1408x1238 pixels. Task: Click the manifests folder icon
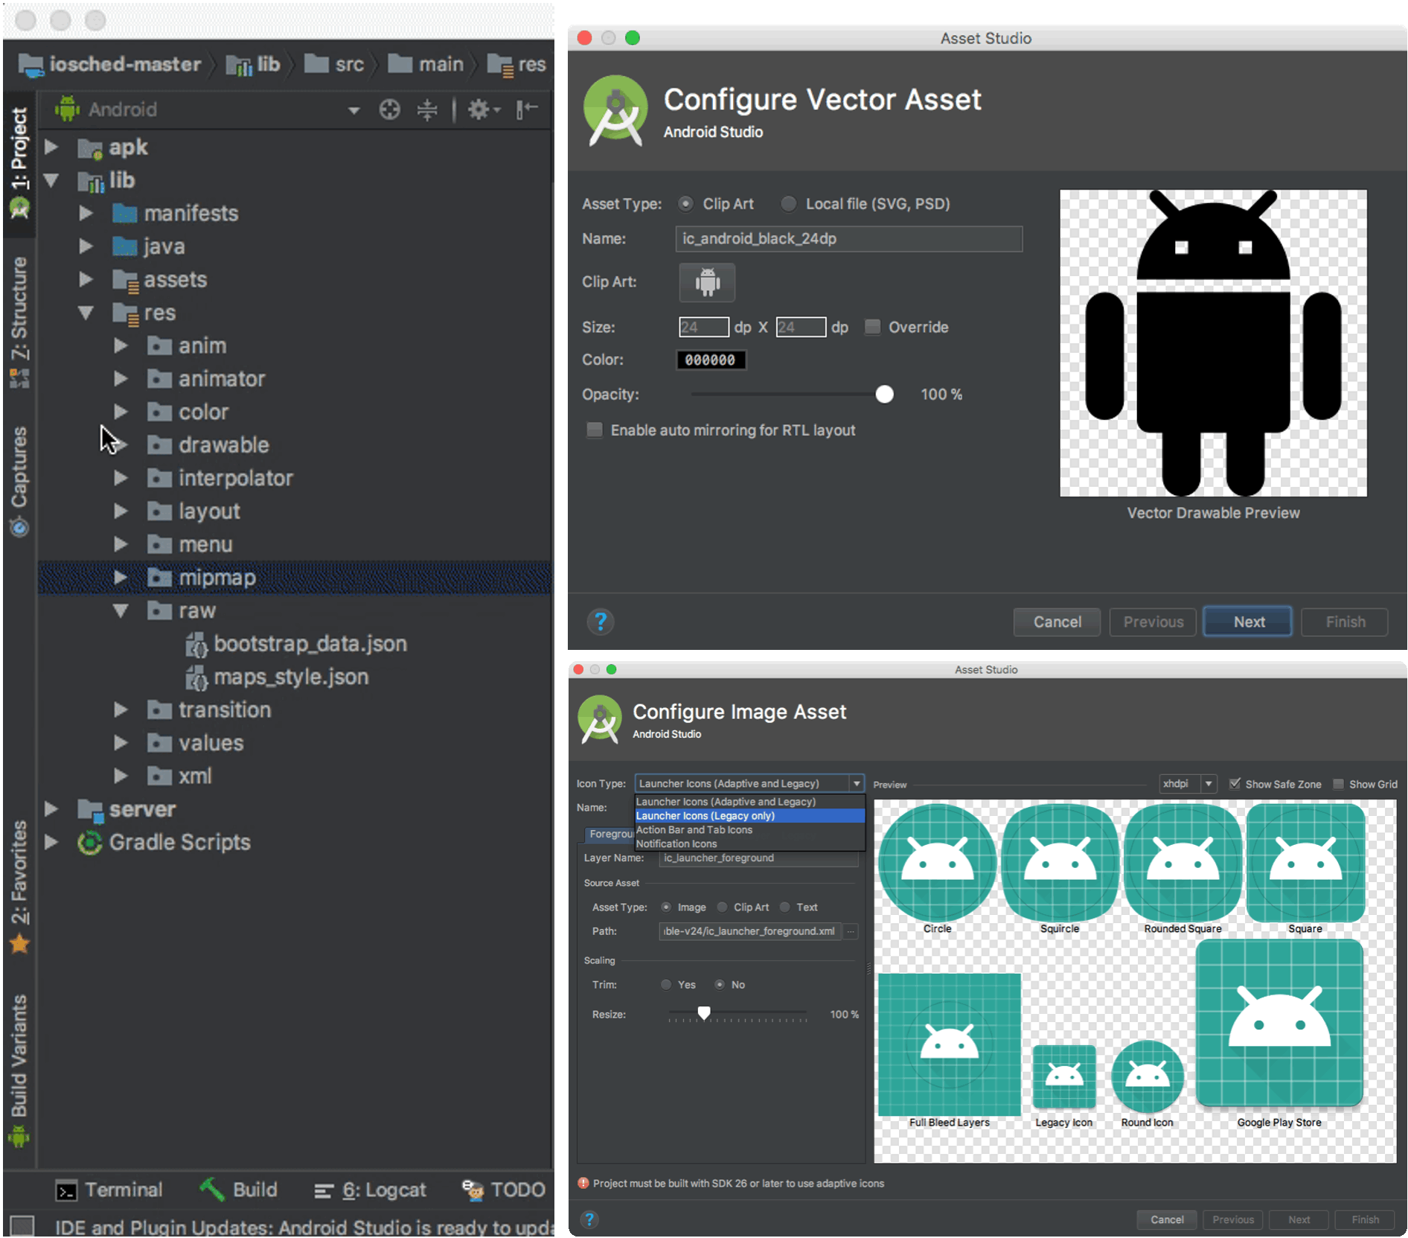(x=124, y=214)
